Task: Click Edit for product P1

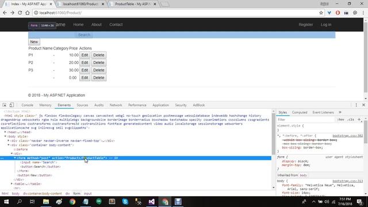Action: (x=85, y=55)
